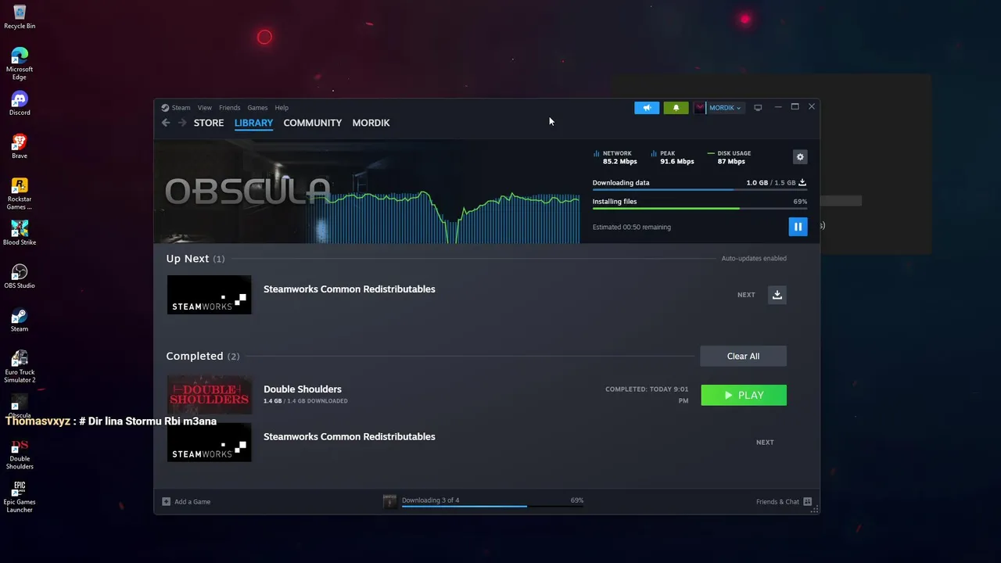Open Microsoft Edge desktop icon

tap(20, 64)
